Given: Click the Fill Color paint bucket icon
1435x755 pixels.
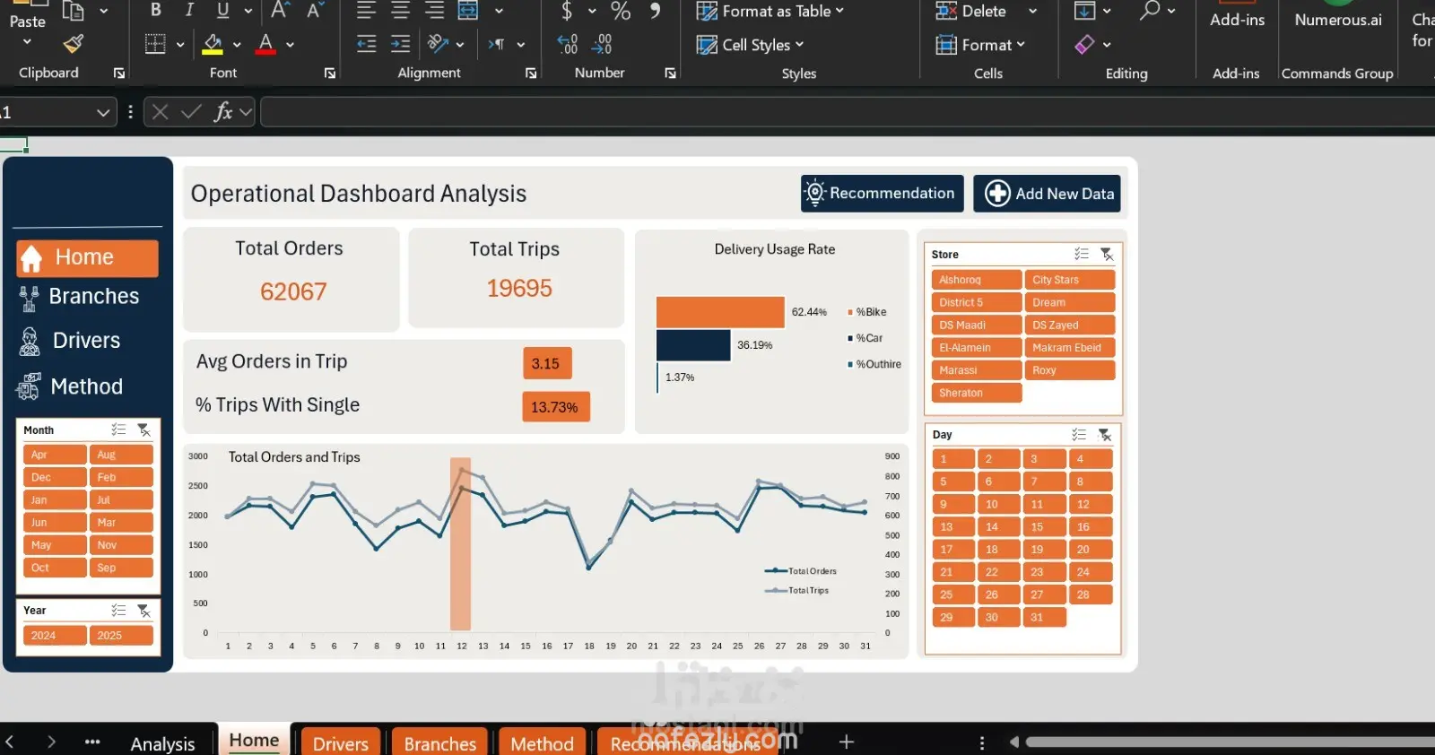Looking at the screenshot, I should (x=213, y=44).
